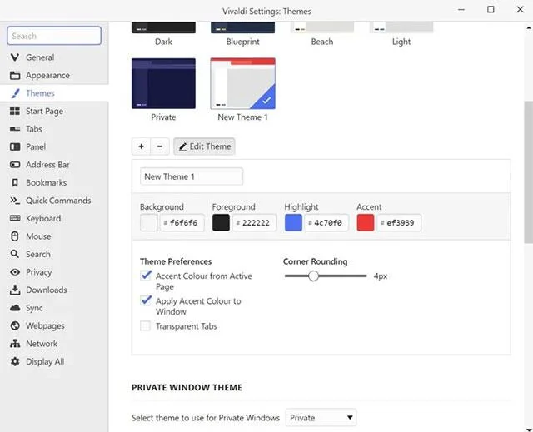The height and width of the screenshot is (432, 533).
Task: Click the Start Page grid icon
Action: tap(15, 111)
